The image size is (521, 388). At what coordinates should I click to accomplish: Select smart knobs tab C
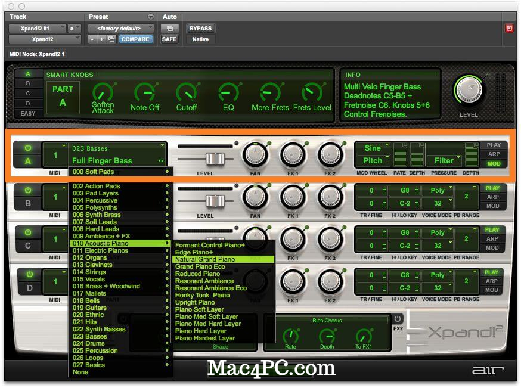pos(28,94)
